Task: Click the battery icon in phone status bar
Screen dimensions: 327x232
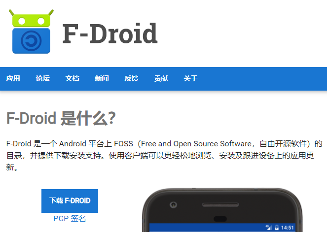Action: pos(277,228)
